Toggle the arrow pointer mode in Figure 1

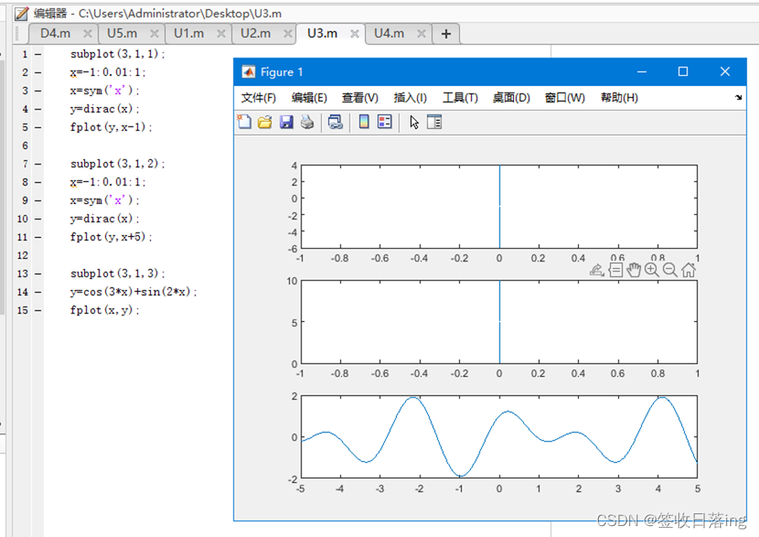414,122
